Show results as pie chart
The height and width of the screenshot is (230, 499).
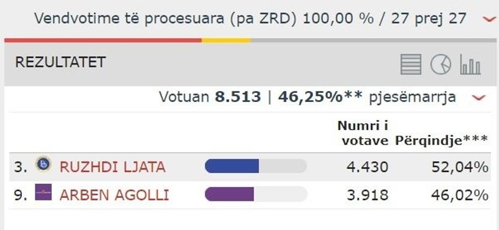pyautogui.click(x=440, y=65)
